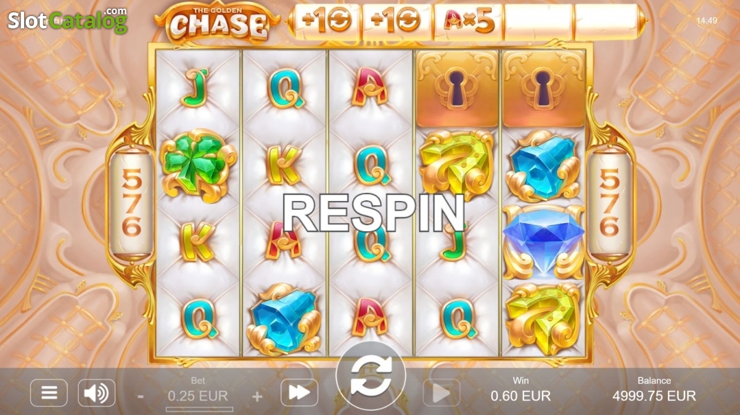Screen dimensions: 740x415
Task: Select the first +1 respin bonus tile
Action: tap(327, 22)
